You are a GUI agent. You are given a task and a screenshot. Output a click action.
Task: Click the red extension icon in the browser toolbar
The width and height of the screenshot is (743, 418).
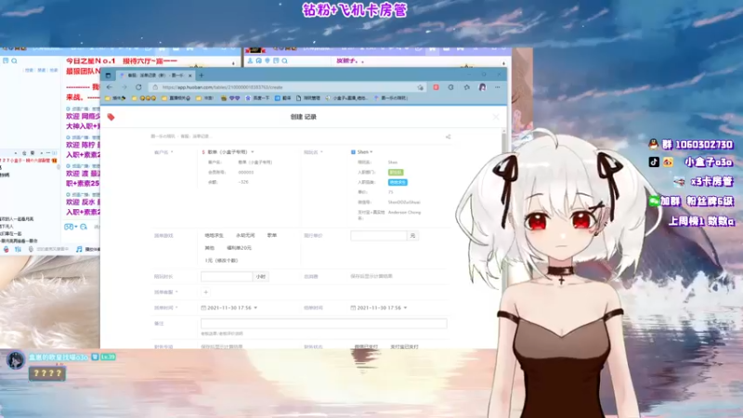point(436,87)
